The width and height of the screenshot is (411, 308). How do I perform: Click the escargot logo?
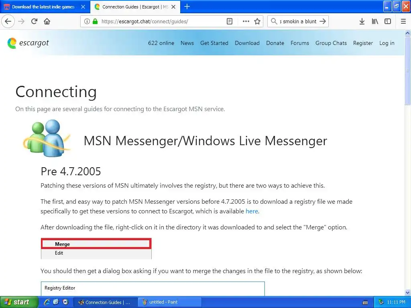coord(28,43)
